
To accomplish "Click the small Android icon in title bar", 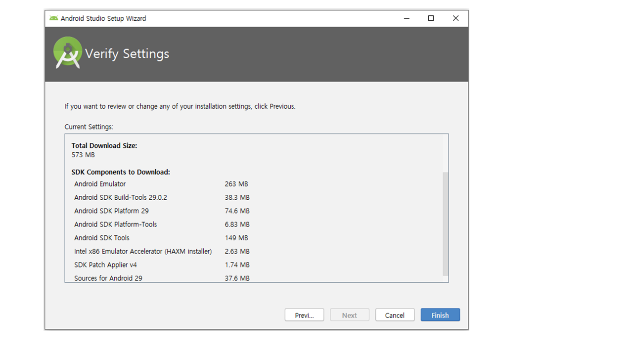I will coord(53,18).
